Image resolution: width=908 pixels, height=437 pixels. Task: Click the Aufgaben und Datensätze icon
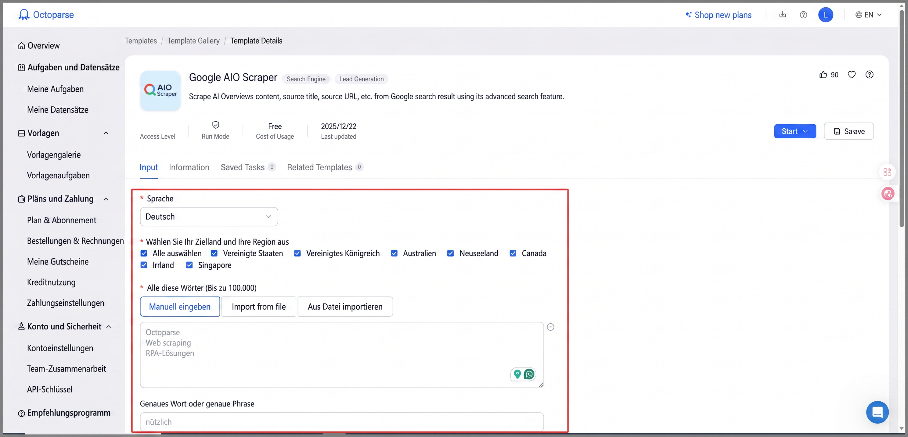pyautogui.click(x=21, y=67)
